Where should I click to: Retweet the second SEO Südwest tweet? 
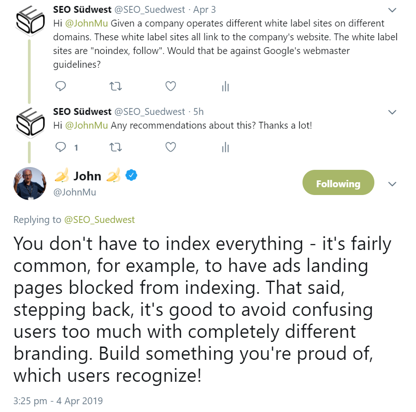tap(115, 147)
